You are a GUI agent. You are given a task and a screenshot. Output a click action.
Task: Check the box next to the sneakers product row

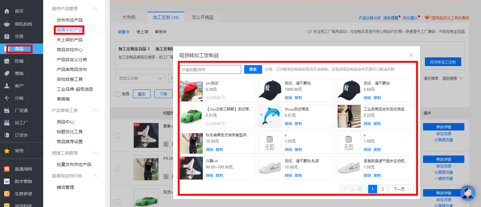[118, 136]
